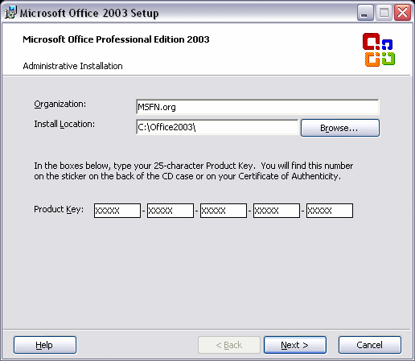The width and height of the screenshot is (415, 361).
Task: Proceed with the Next > button
Action: (295, 345)
